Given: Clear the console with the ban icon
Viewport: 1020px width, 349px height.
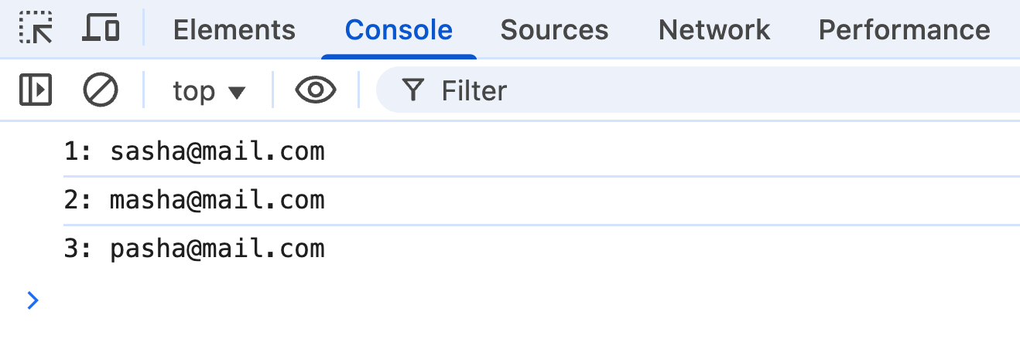Looking at the screenshot, I should pyautogui.click(x=101, y=90).
